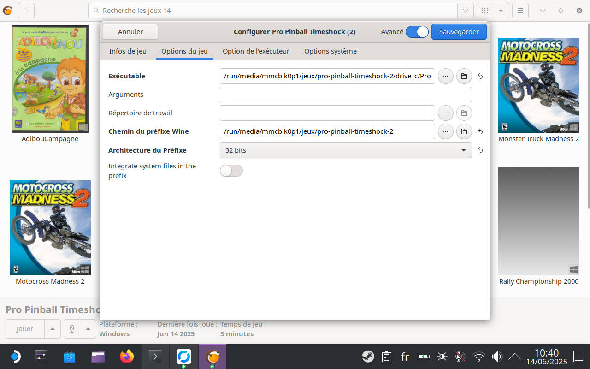
Task: Select the Options du jeu tab
Action: point(184,51)
